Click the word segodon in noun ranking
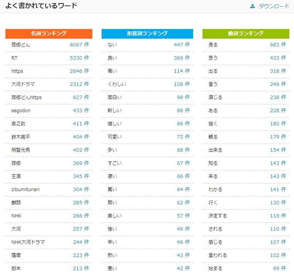The image size is (294, 274). pyautogui.click(x=21, y=111)
